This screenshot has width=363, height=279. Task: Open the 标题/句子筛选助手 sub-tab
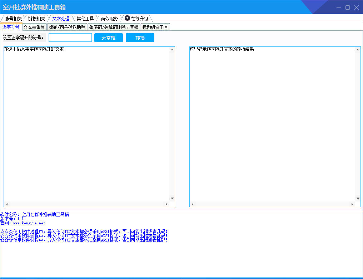(67, 27)
